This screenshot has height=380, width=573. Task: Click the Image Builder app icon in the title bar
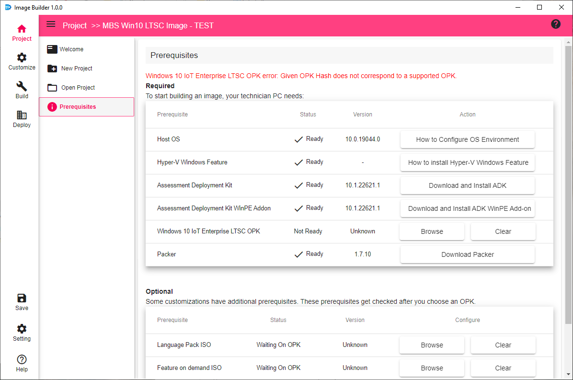[8, 7]
